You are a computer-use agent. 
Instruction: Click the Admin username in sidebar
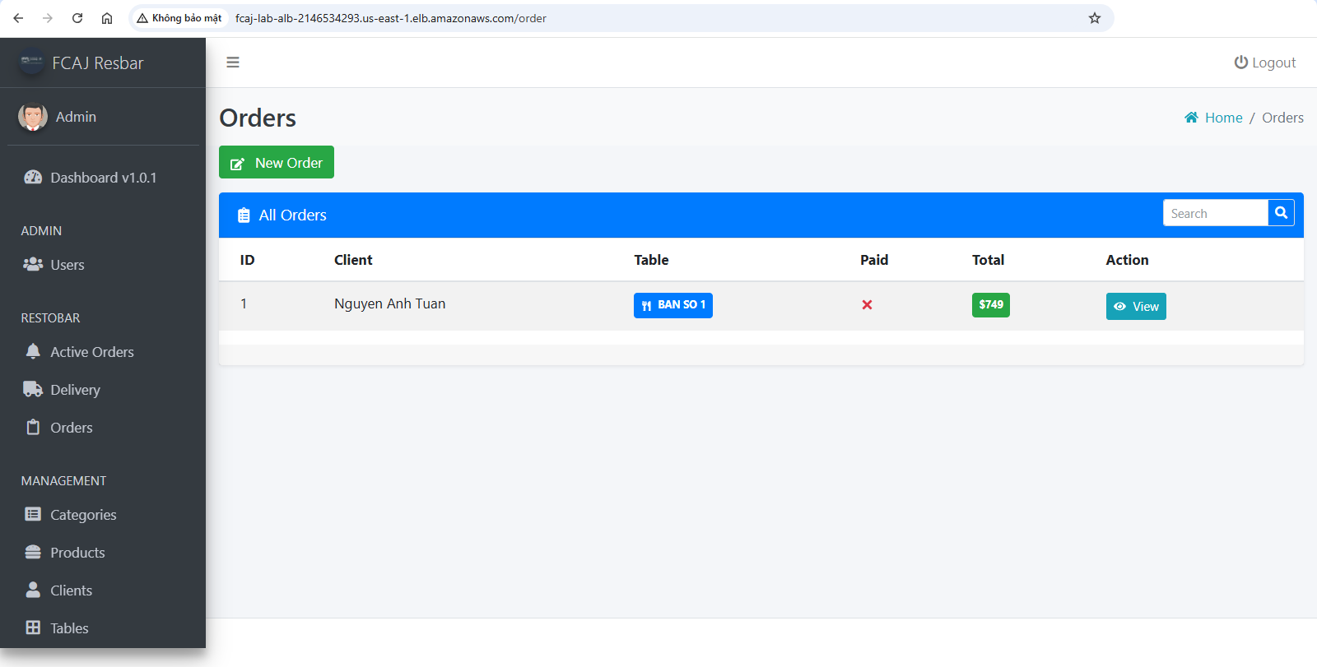[x=76, y=117]
